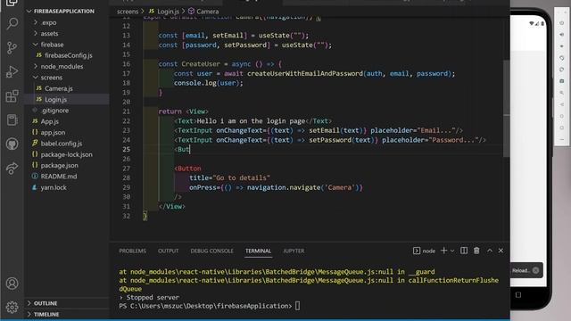
Task: Switch to the OUTPUT tab
Action: [169, 251]
